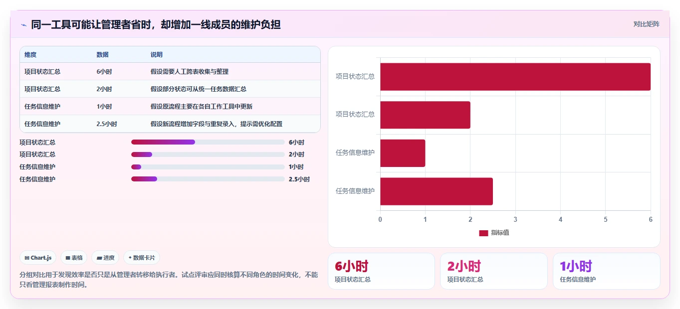The width and height of the screenshot is (680, 309).
Task: Click the progress bar labeled 2小时
Action: 208,154
